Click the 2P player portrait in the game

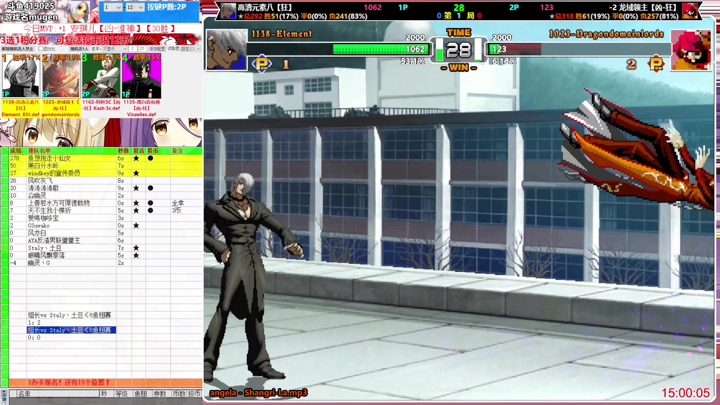tap(691, 50)
